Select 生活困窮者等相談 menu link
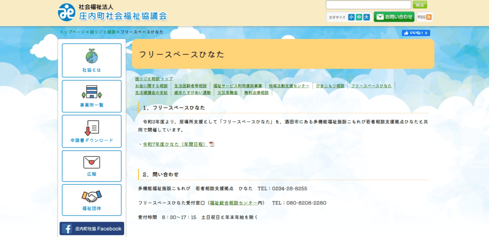The height and width of the screenshot is (237, 489). click(190, 86)
